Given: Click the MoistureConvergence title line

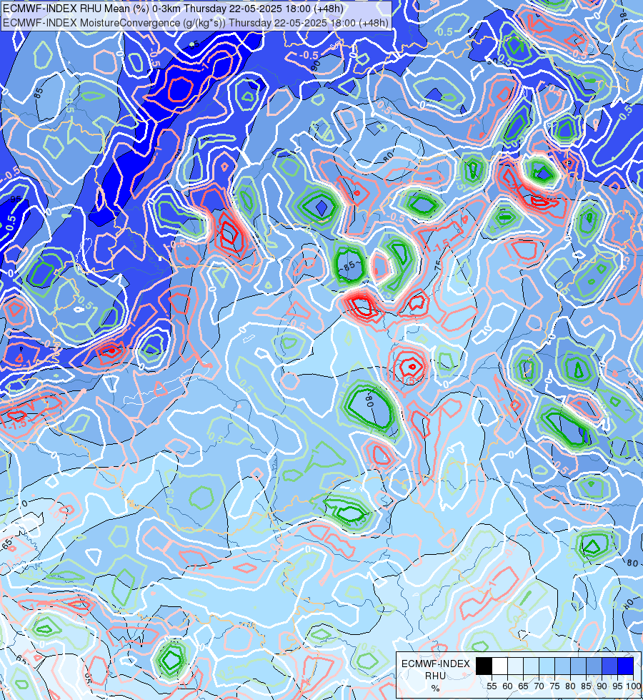Looking at the screenshot, I should click(x=196, y=23).
